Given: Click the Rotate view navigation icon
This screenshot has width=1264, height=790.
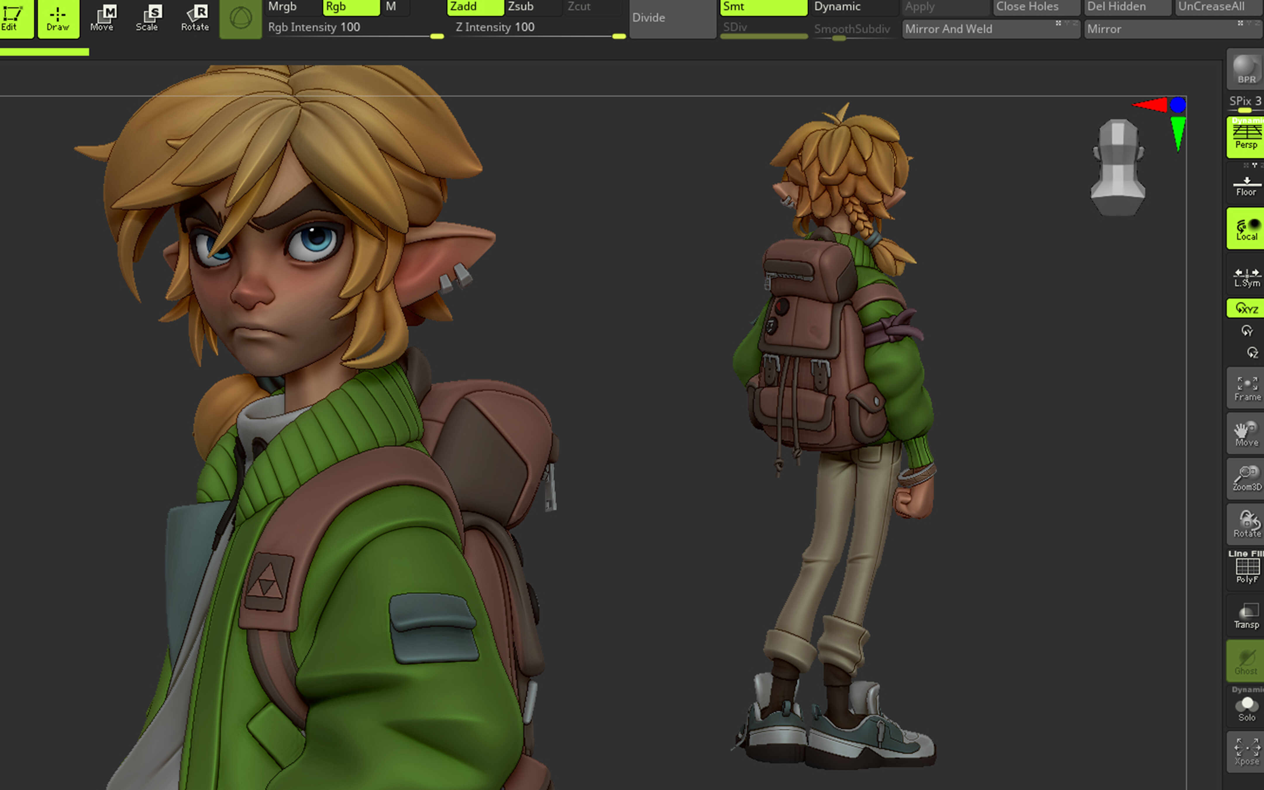Looking at the screenshot, I should click(x=1246, y=524).
